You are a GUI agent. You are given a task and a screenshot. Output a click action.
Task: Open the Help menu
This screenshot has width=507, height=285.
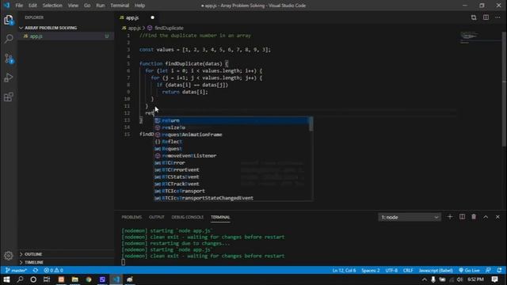click(139, 6)
